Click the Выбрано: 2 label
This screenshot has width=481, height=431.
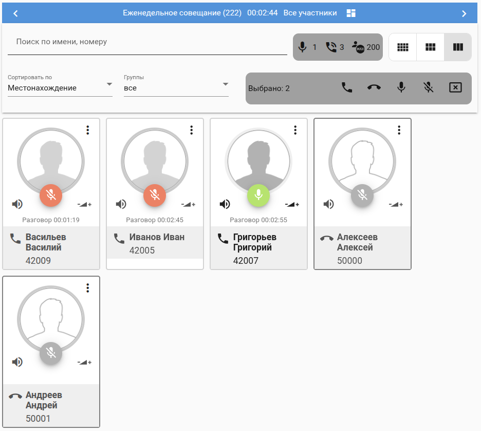(269, 88)
